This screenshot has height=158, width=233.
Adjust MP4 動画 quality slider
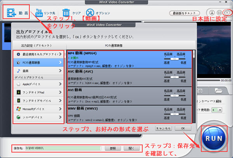pyautogui.click(x=175, y=59)
